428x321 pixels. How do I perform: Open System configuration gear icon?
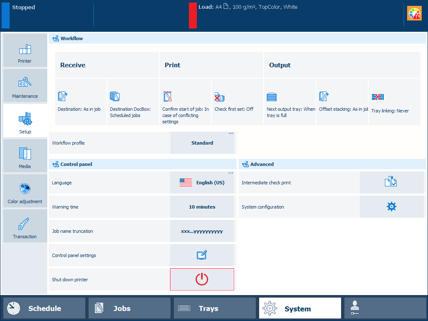point(391,207)
